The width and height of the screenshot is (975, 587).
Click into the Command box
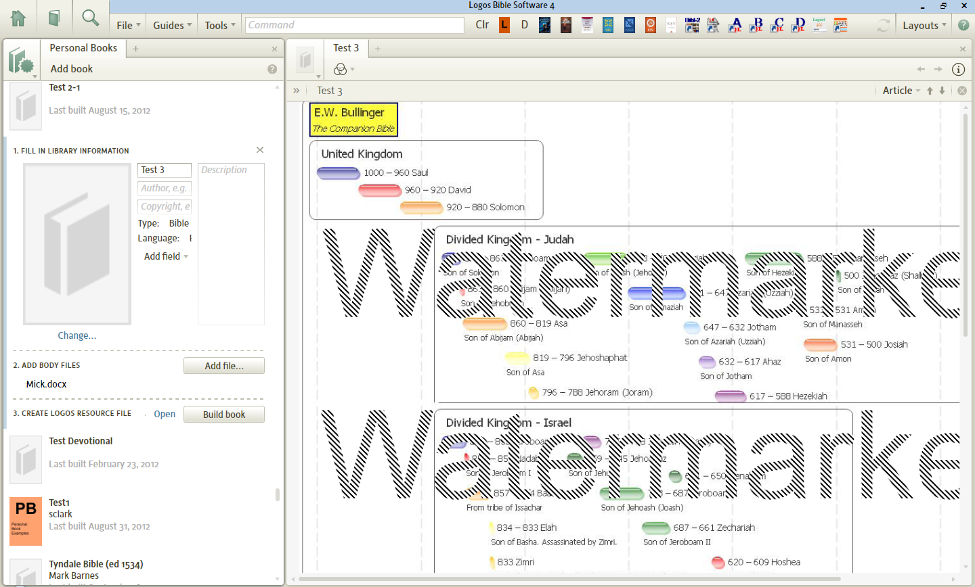[354, 25]
